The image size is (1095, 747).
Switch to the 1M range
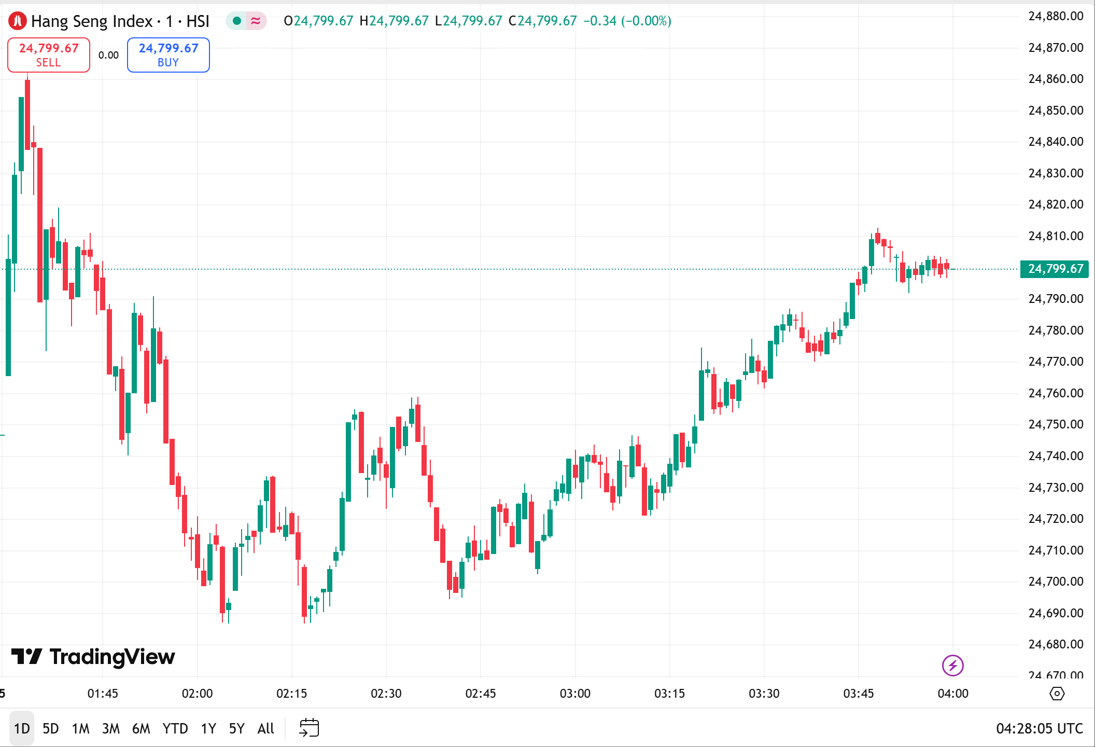pos(80,728)
